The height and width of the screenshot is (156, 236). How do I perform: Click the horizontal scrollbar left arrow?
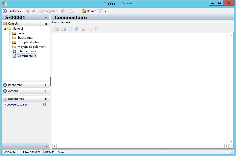tap(55, 146)
